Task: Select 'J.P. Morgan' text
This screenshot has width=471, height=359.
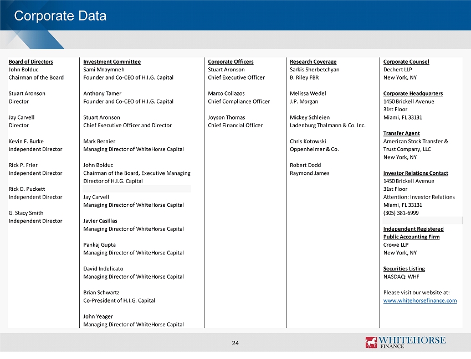Action: 304,101
